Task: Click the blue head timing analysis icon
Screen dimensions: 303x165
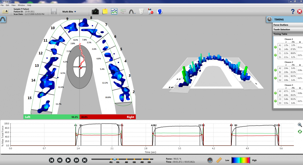Action: (x=160, y=11)
